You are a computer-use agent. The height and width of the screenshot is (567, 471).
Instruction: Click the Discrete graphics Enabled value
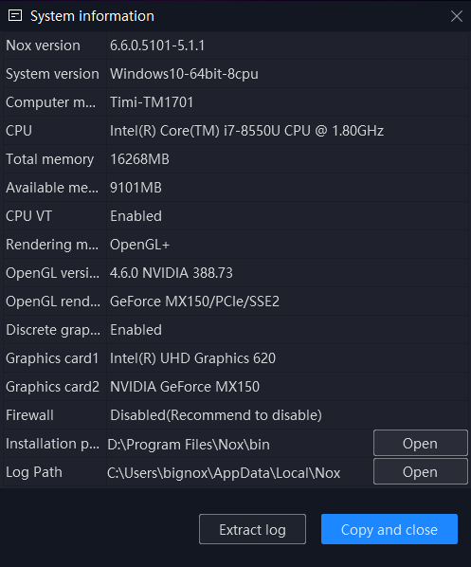click(136, 330)
